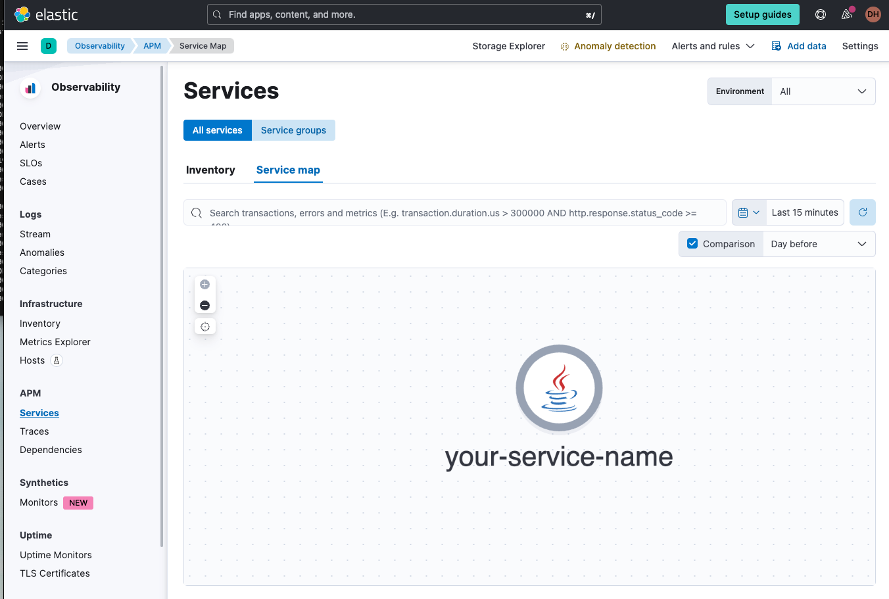Open the notifications bell

click(846, 14)
